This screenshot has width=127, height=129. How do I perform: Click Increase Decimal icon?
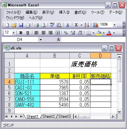click(73, 33)
